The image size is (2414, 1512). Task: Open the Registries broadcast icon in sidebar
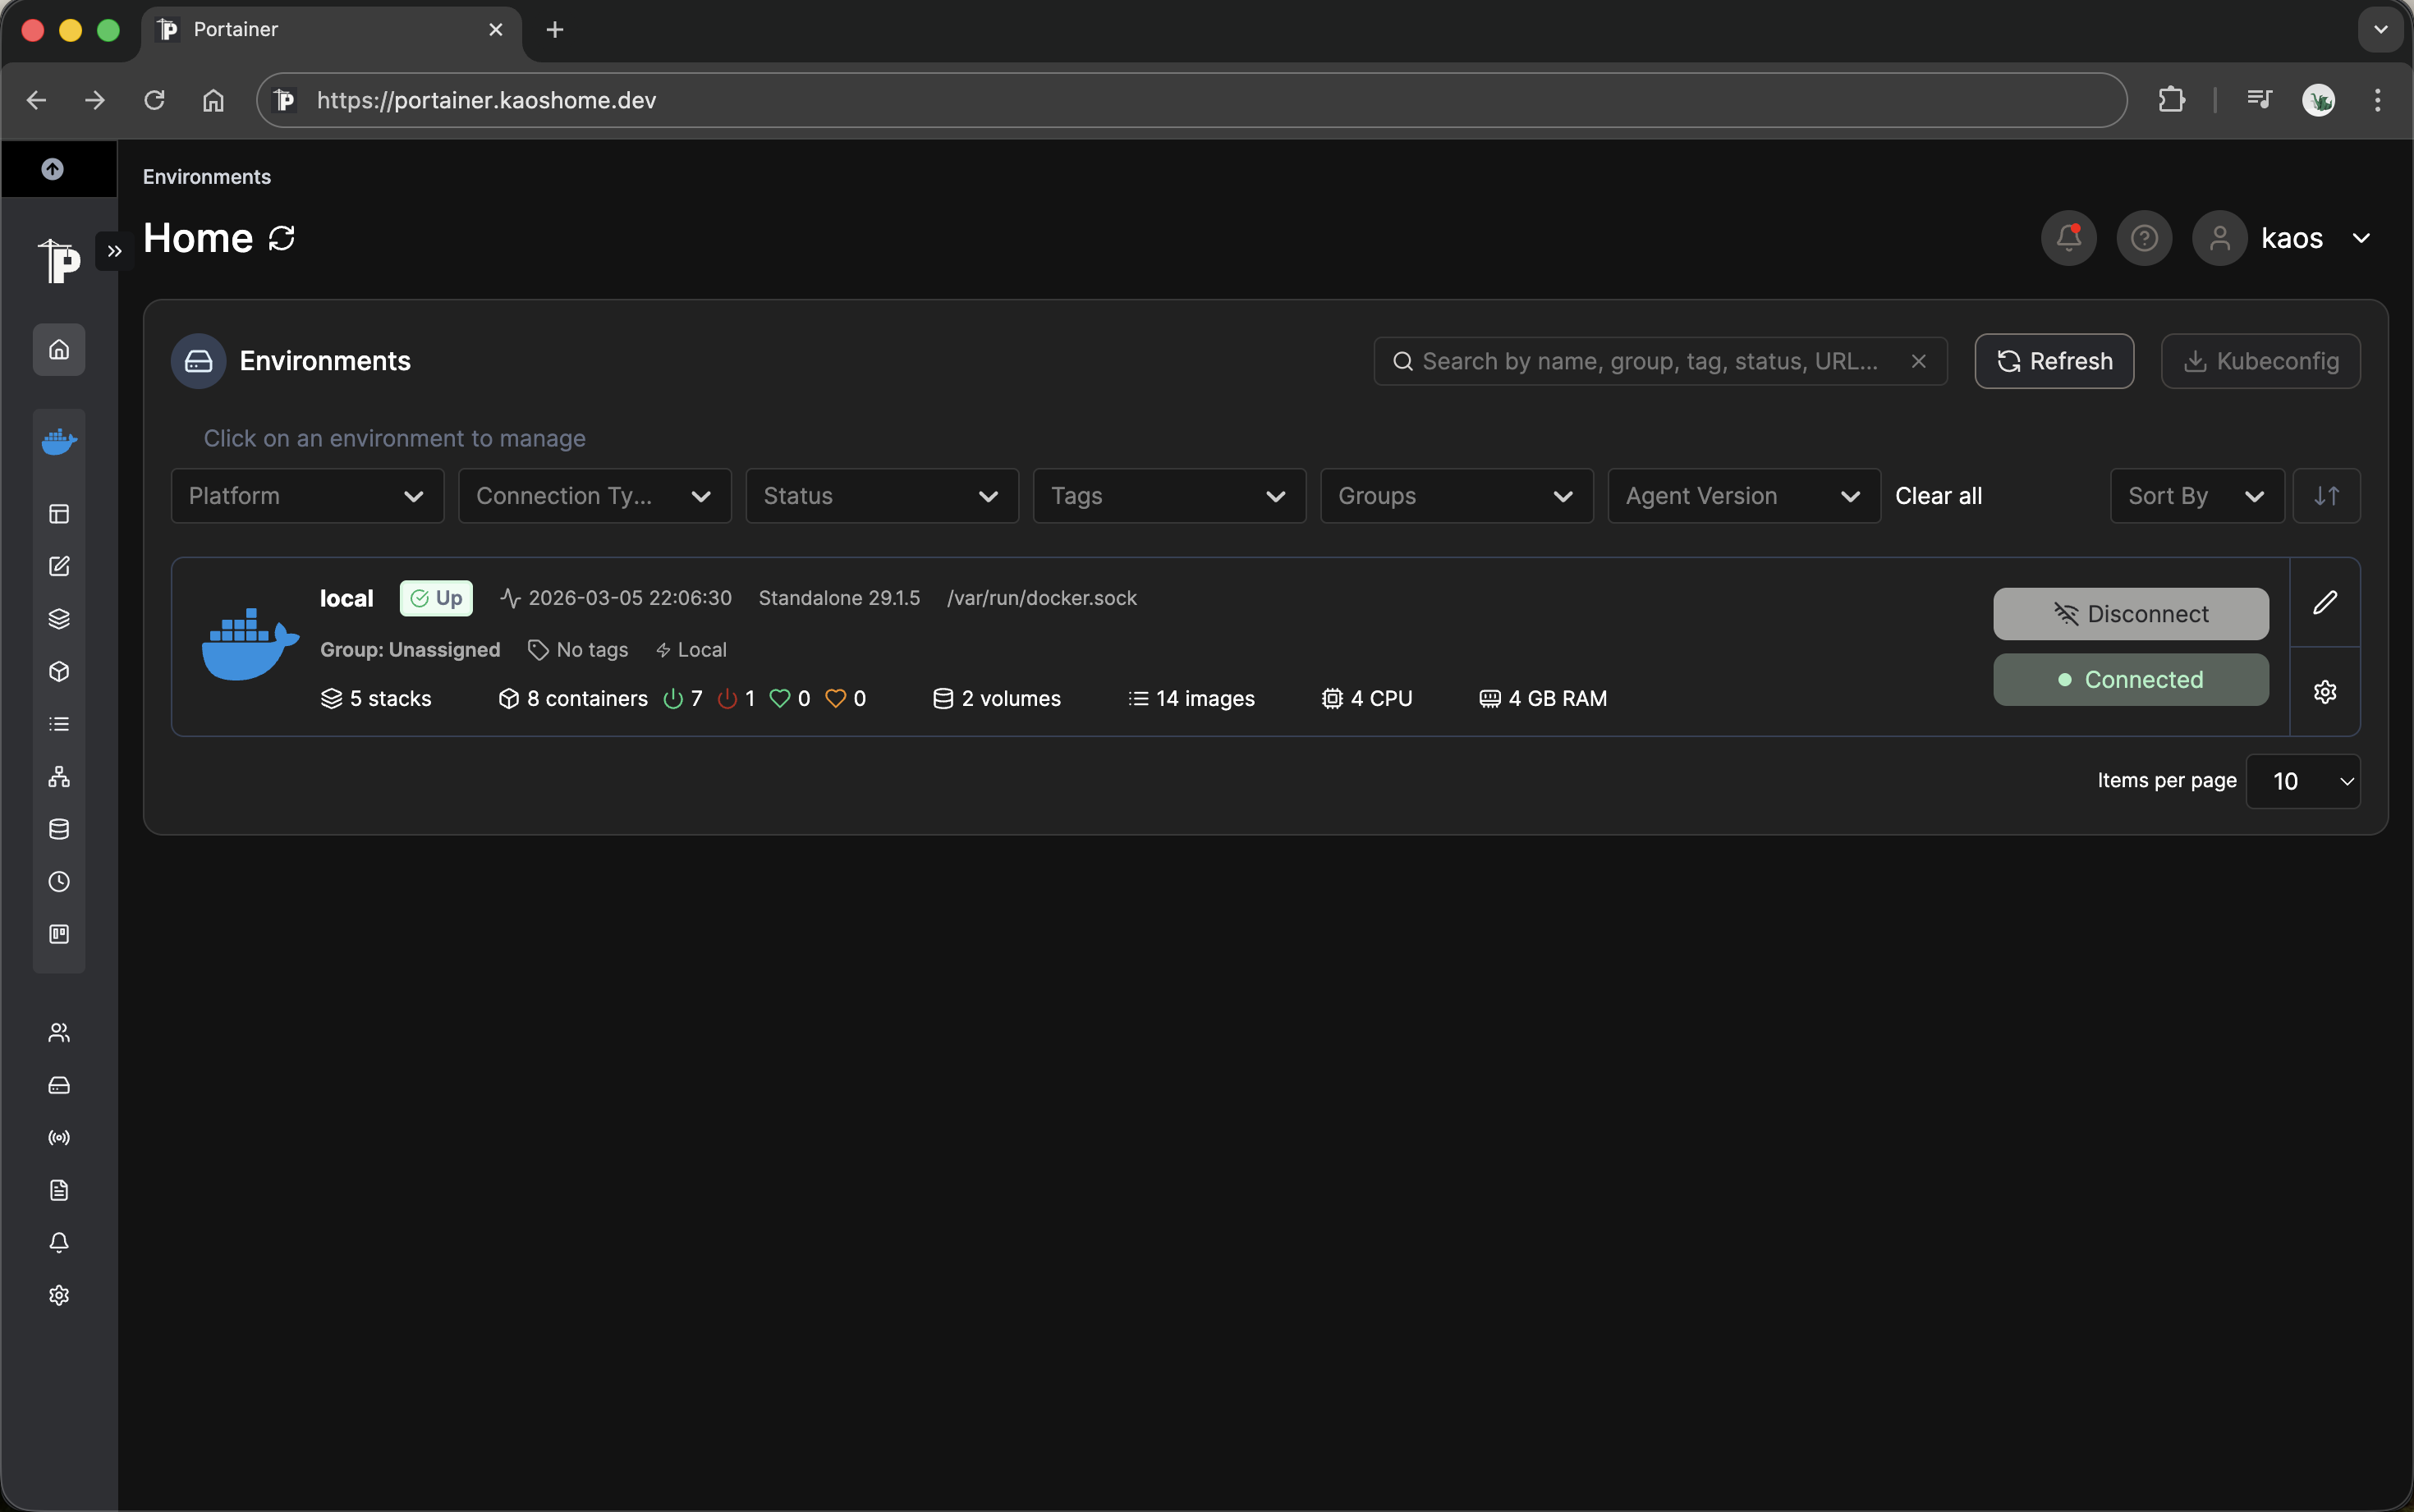point(58,1137)
